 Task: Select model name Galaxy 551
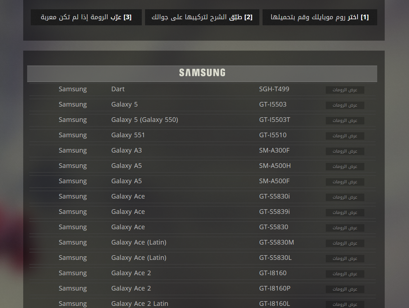pyautogui.click(x=128, y=135)
